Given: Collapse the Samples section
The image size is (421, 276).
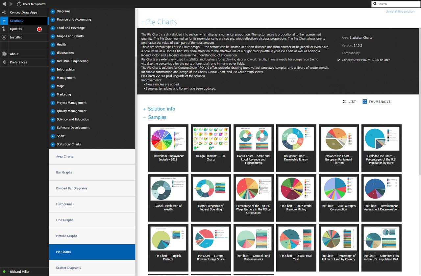Looking at the screenshot, I should (x=144, y=117).
